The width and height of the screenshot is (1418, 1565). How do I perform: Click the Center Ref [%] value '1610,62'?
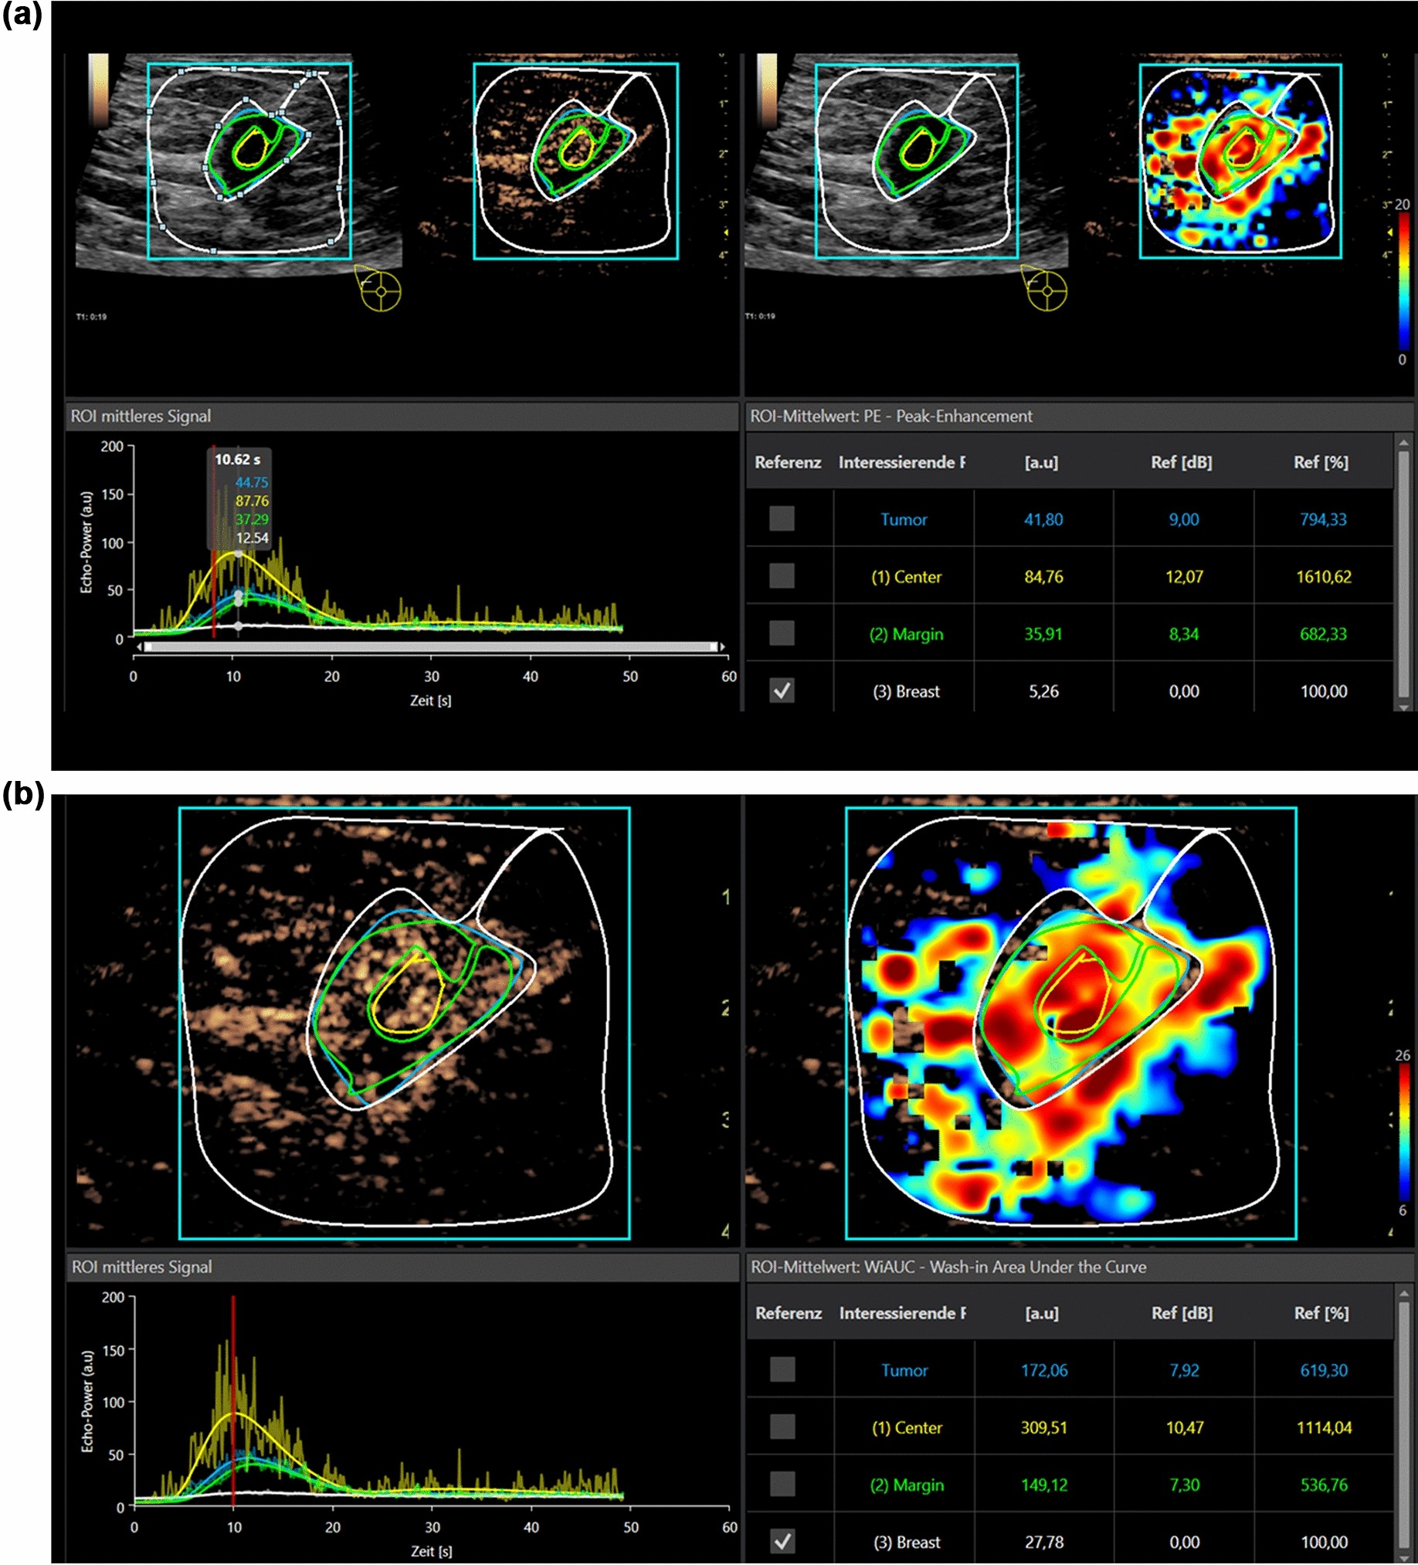[1323, 577]
